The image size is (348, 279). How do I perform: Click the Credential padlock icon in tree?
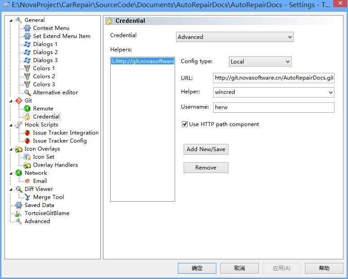pyautogui.click(x=27, y=117)
